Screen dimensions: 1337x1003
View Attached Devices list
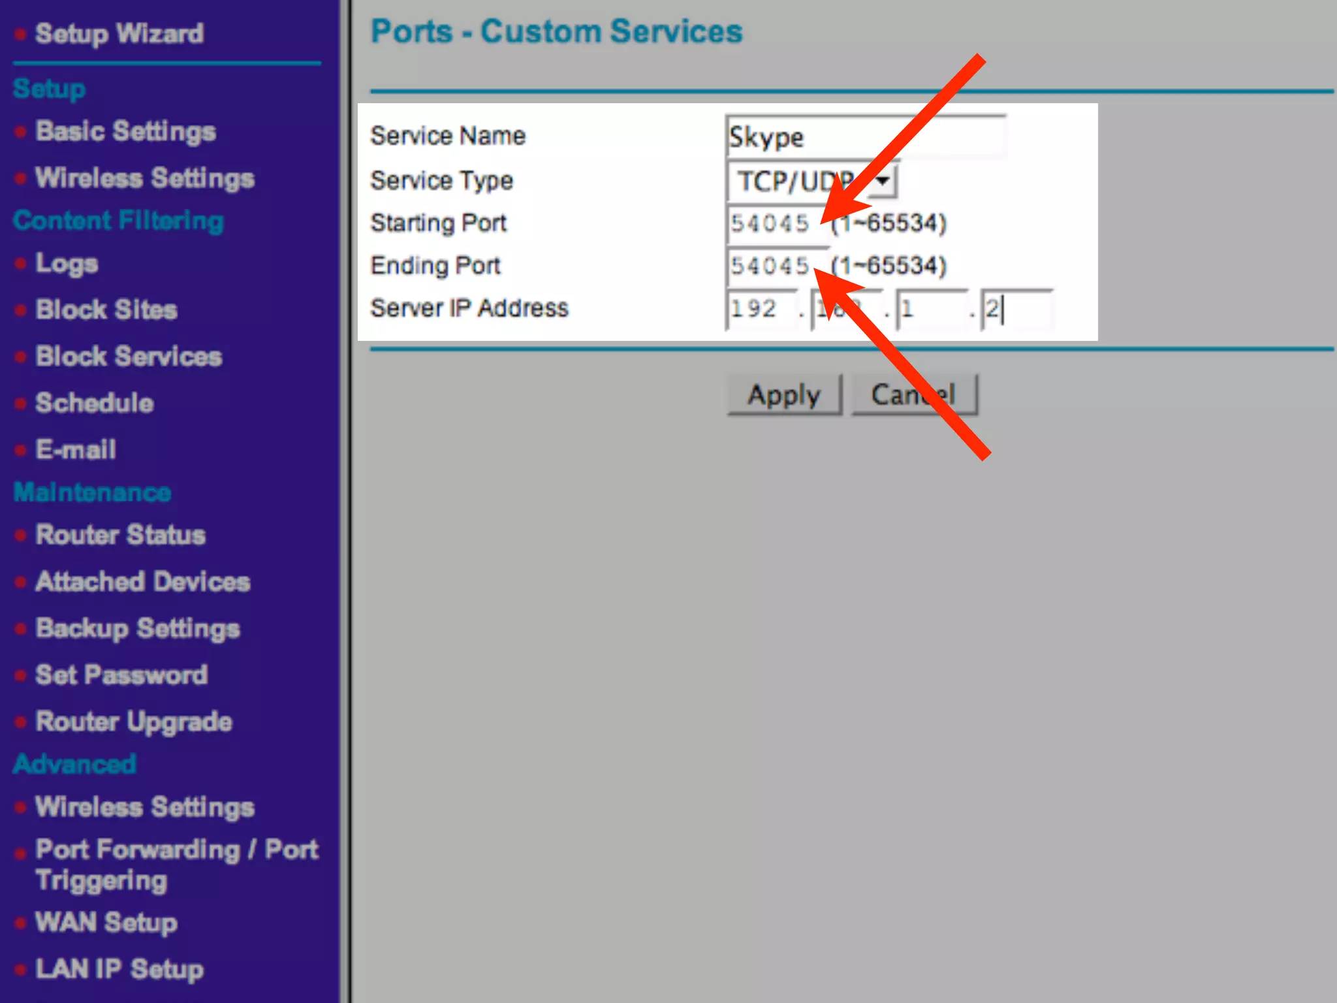(x=142, y=581)
